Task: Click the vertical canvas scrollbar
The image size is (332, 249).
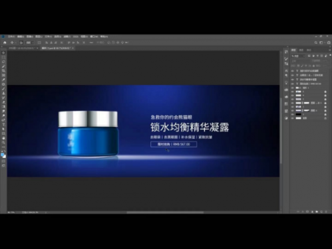Action: 281,131
